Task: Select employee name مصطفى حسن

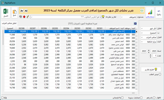Action: pos(118,71)
